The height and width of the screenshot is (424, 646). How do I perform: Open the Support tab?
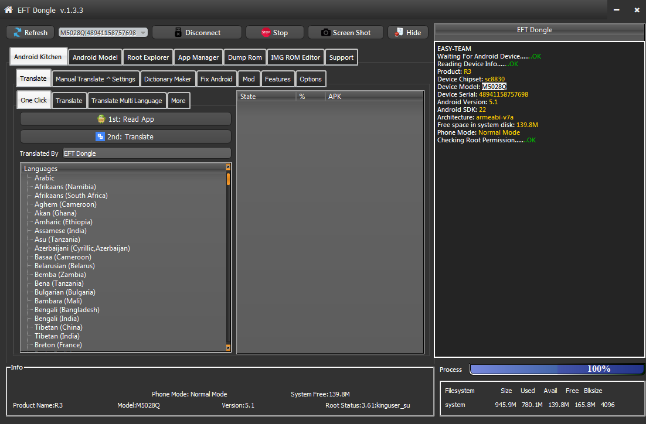(x=341, y=57)
